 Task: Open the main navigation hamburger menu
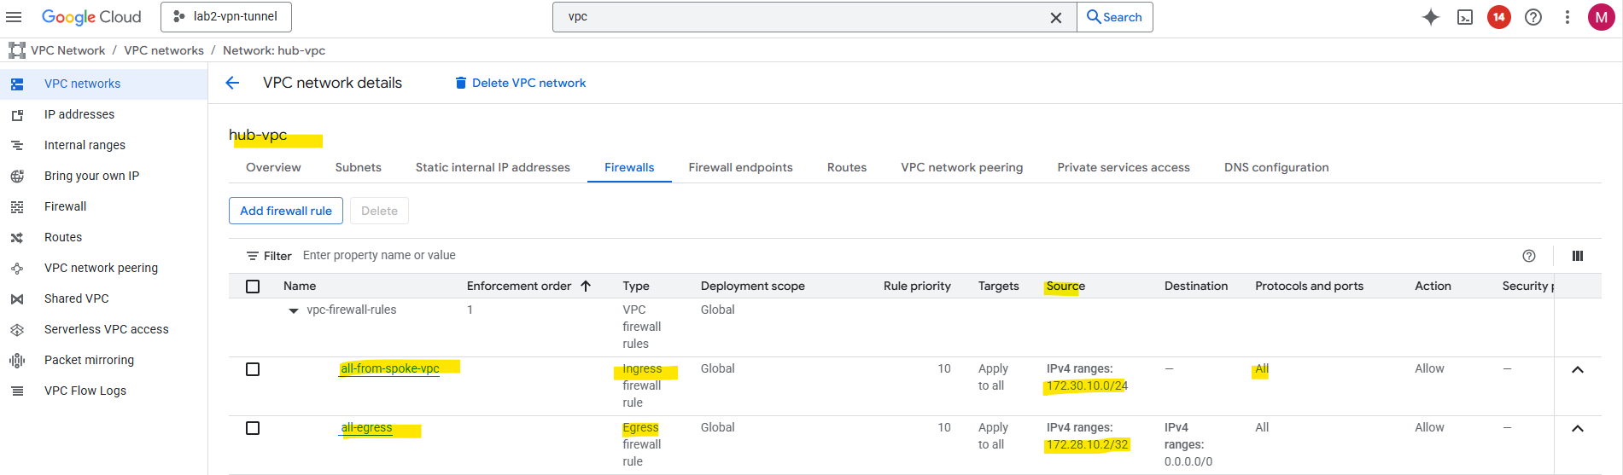pos(15,17)
